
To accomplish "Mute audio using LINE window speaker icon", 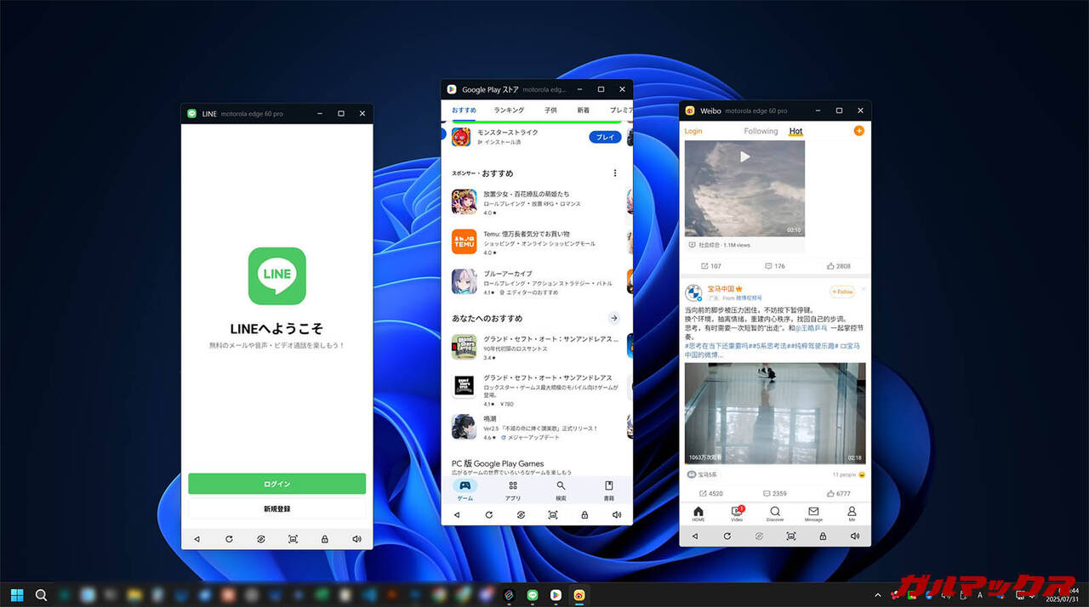I will [356, 539].
